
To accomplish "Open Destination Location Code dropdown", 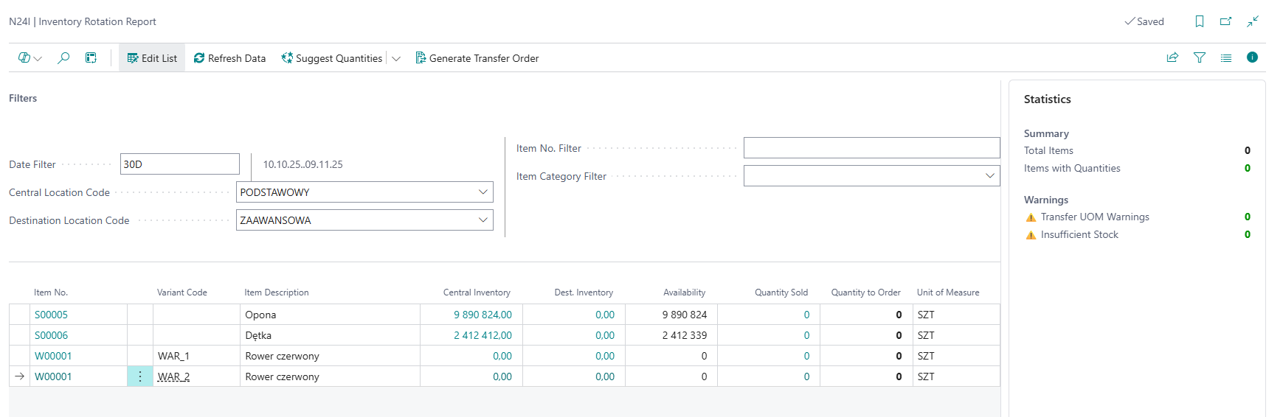I will (483, 220).
